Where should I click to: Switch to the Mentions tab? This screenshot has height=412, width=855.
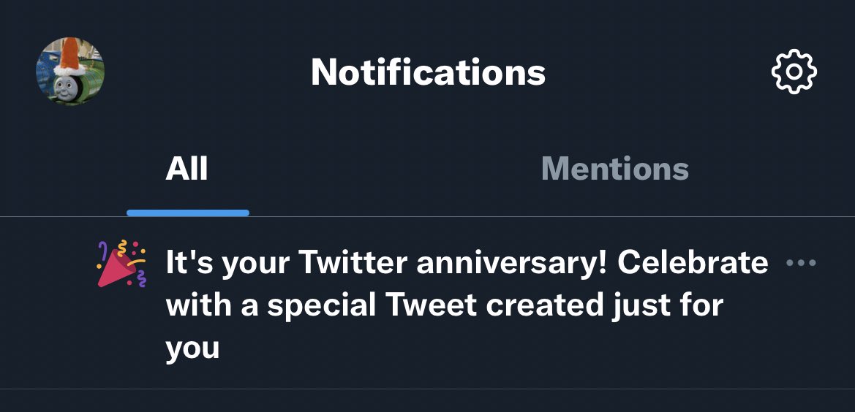pyautogui.click(x=614, y=169)
